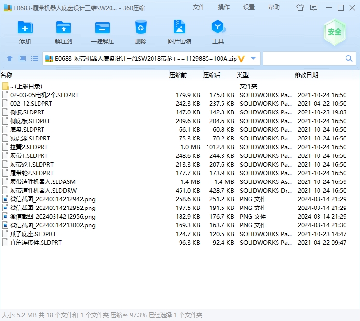Open the 操作 (Operations) menu
Screen dimensions: 360x321
[x=223, y=7]
